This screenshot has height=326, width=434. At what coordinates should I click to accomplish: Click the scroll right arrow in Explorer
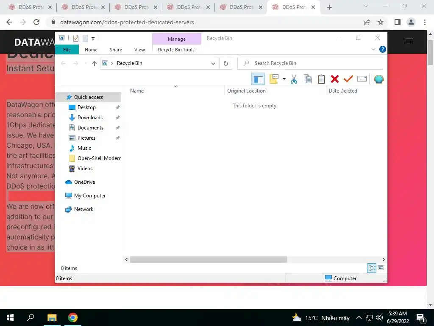point(384,259)
